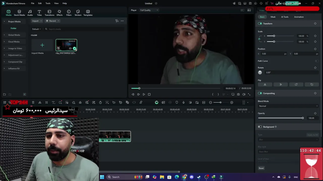Click the link chain icon in timeline toolbar

click(141, 103)
